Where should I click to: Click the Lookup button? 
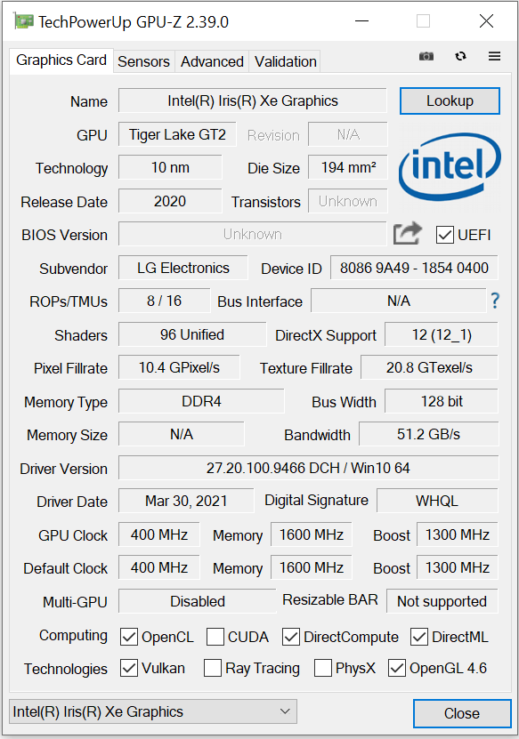click(450, 100)
